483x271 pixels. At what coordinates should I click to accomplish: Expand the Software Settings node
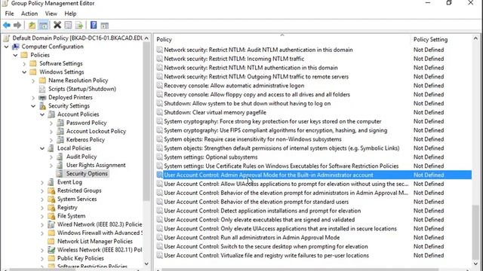[24, 63]
